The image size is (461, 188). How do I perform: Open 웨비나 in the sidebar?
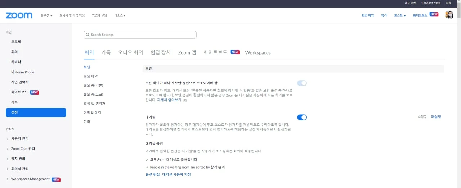click(x=16, y=62)
